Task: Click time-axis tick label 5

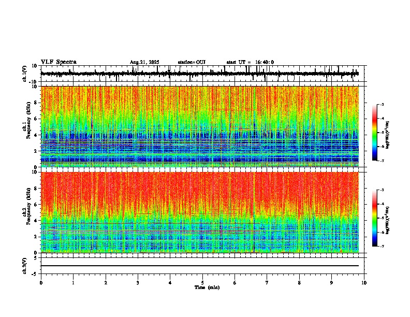Action: click(x=202, y=283)
